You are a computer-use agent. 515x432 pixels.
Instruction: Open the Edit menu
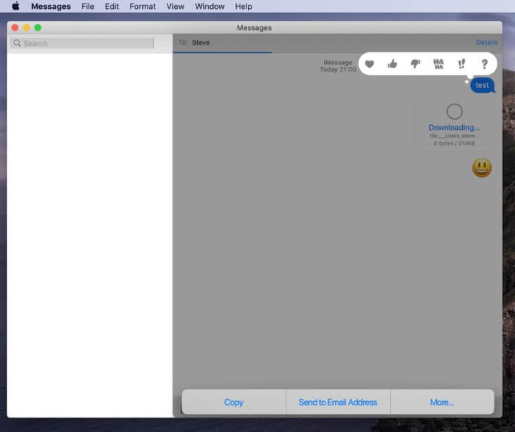[x=112, y=6]
